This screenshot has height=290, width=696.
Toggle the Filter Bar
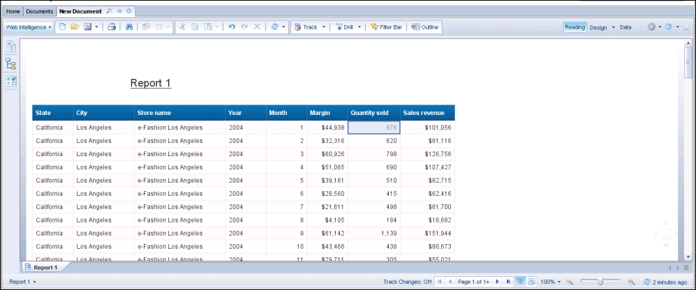tap(386, 27)
